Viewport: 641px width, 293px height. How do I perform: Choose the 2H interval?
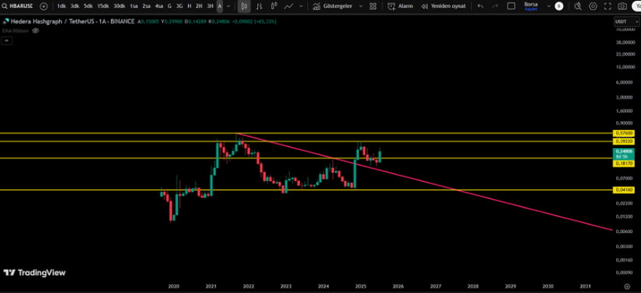tap(199, 6)
